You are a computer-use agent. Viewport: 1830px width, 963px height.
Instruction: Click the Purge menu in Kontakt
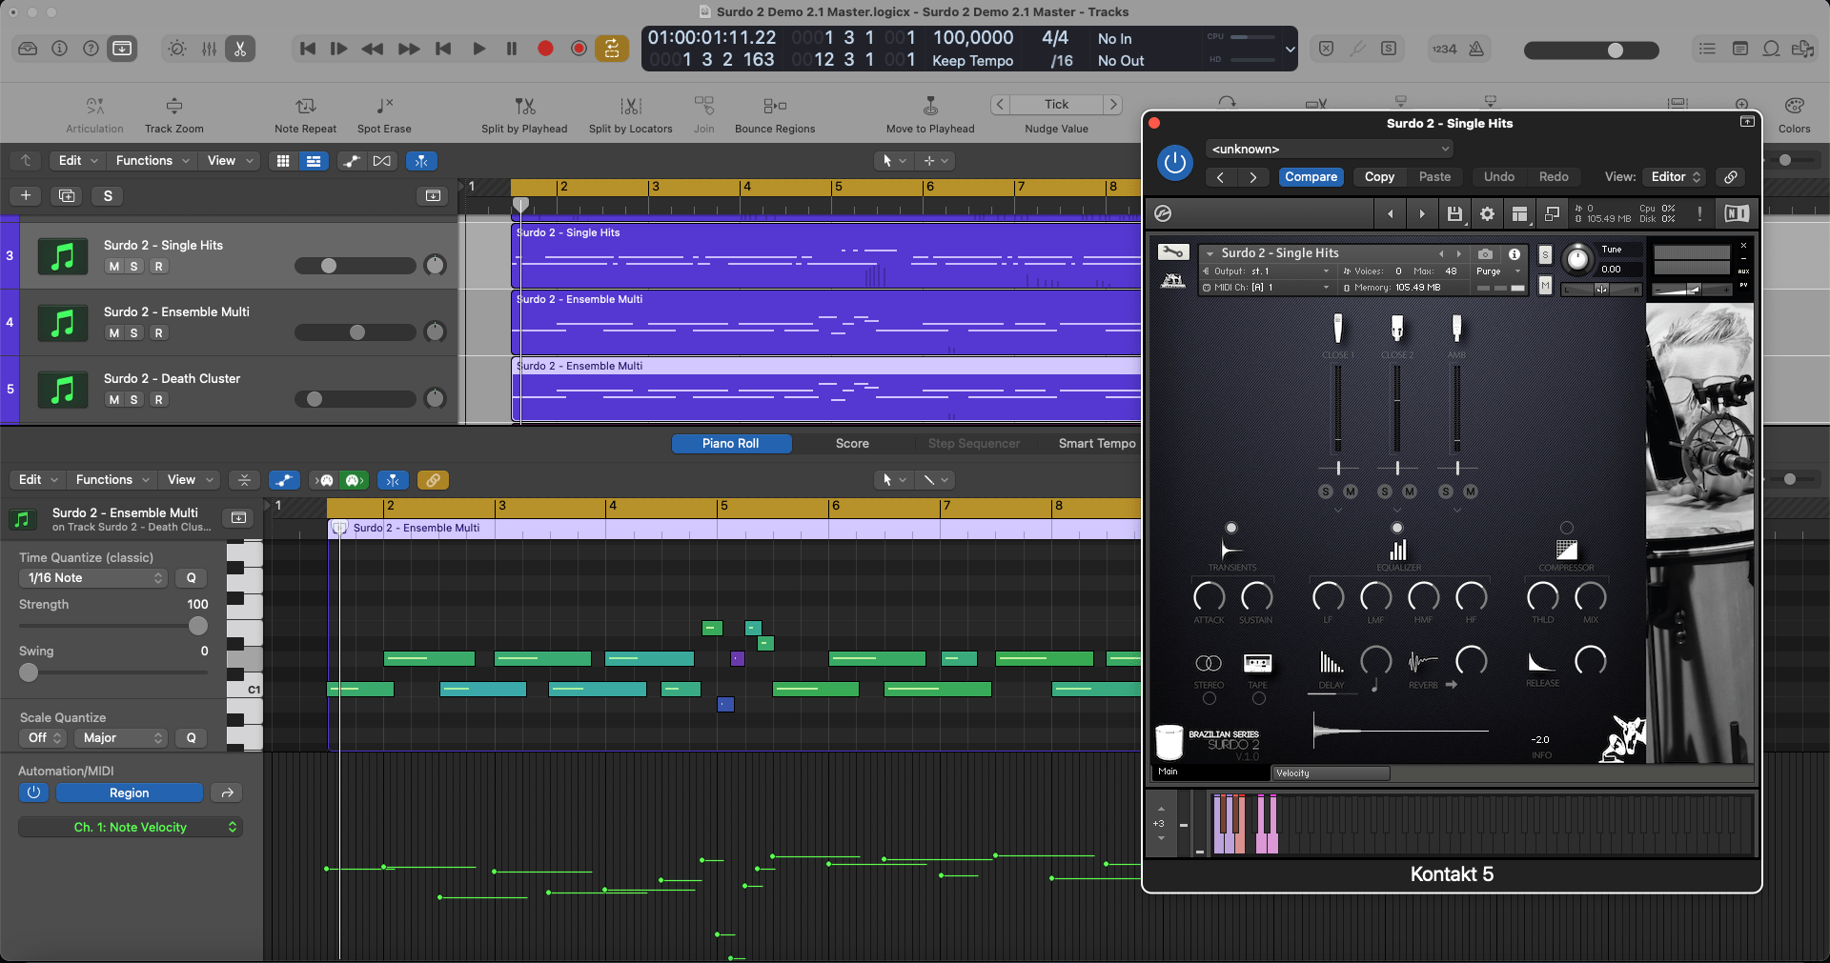pos(1498,271)
